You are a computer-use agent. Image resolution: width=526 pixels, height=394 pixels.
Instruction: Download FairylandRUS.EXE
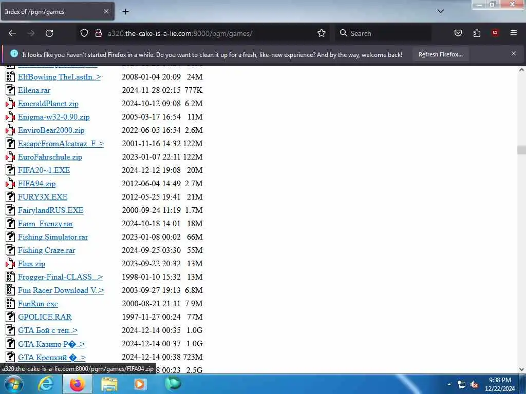(x=51, y=210)
